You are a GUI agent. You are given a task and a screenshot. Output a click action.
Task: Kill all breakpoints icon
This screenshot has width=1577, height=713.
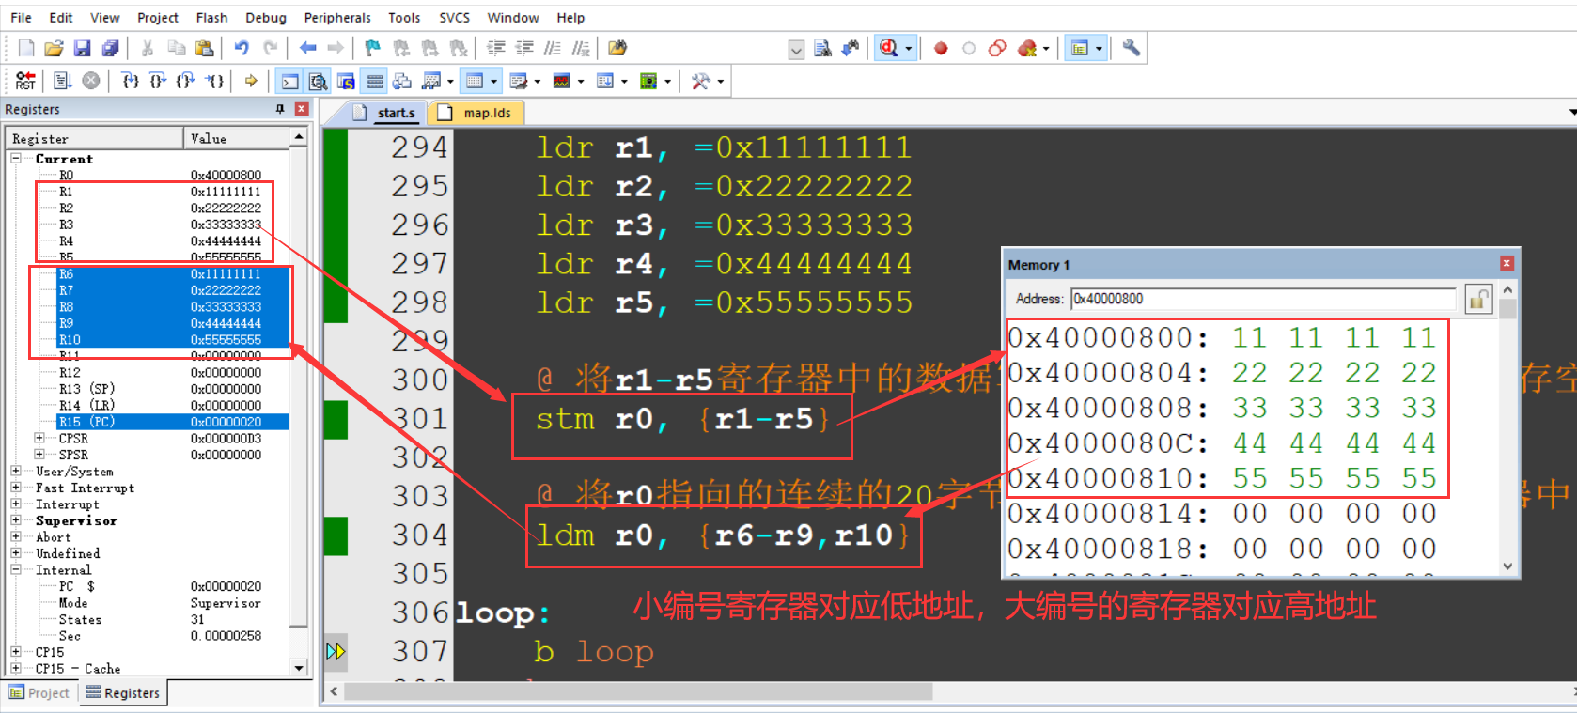pyautogui.click(x=1026, y=48)
